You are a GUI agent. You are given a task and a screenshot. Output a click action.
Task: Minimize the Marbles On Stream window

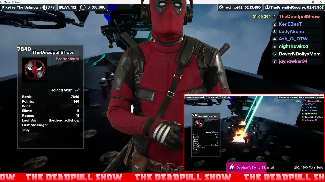tap(306, 2)
